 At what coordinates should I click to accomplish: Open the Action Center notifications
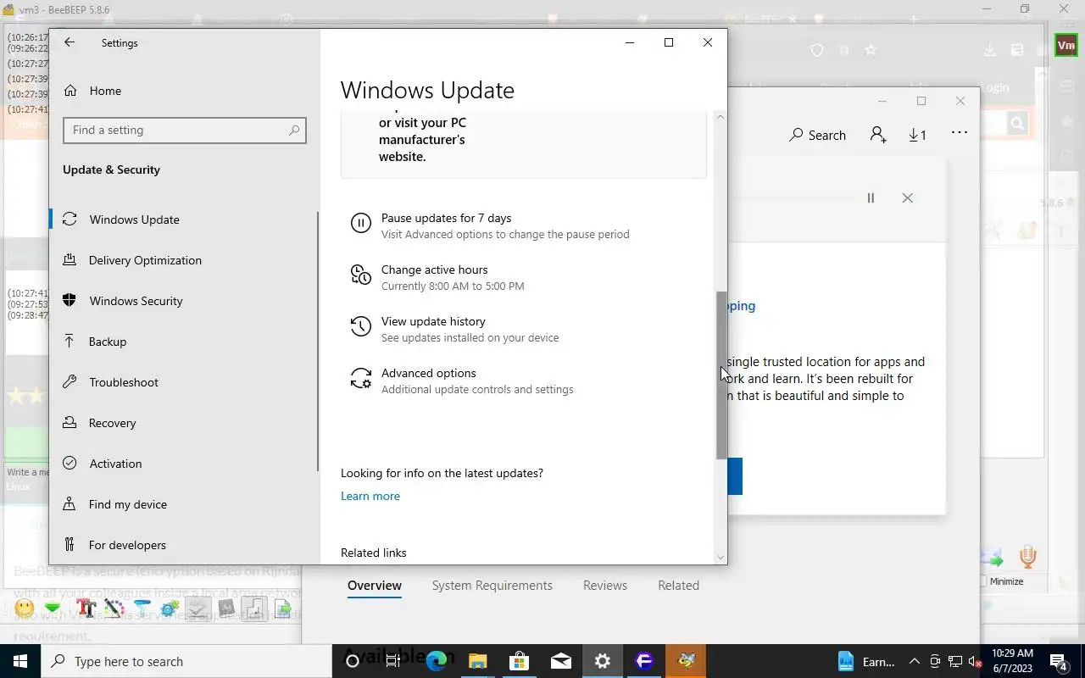(1059, 662)
